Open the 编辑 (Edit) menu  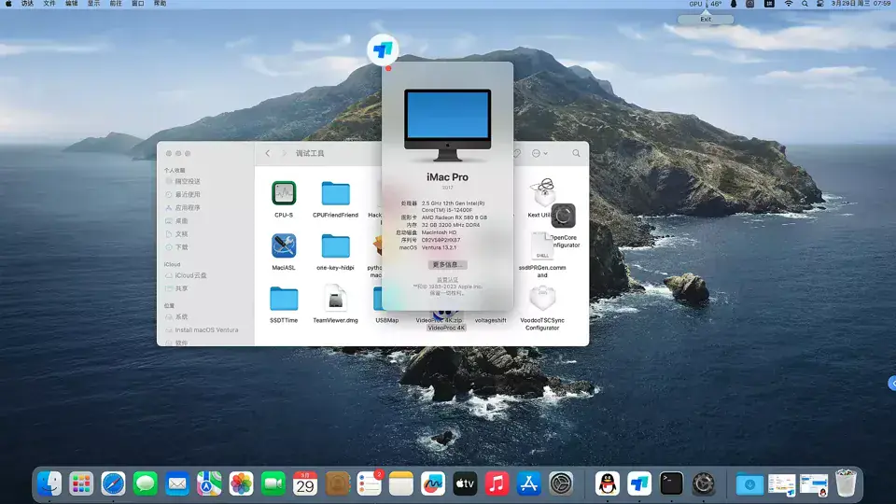pyautogui.click(x=72, y=4)
